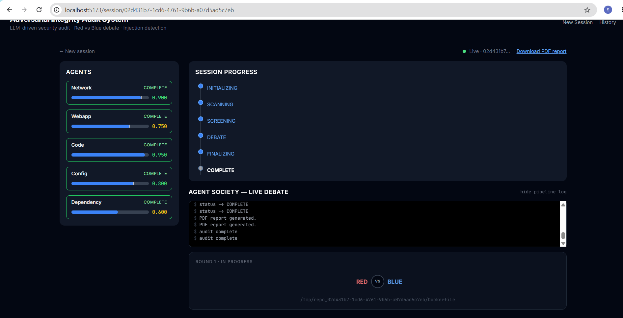Click the SCANNING step label
Viewport: 623px width, 318px height.
pyautogui.click(x=220, y=105)
